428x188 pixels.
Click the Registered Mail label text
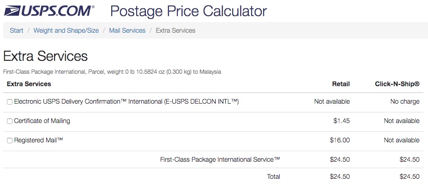(38, 140)
